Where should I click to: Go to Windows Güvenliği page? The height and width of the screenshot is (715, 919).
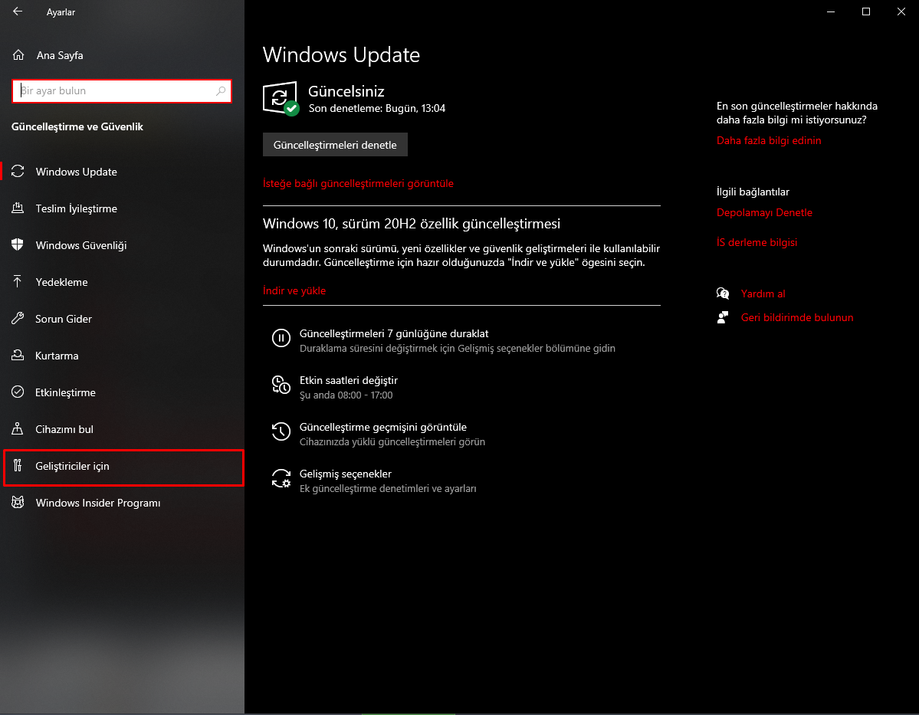click(x=122, y=245)
